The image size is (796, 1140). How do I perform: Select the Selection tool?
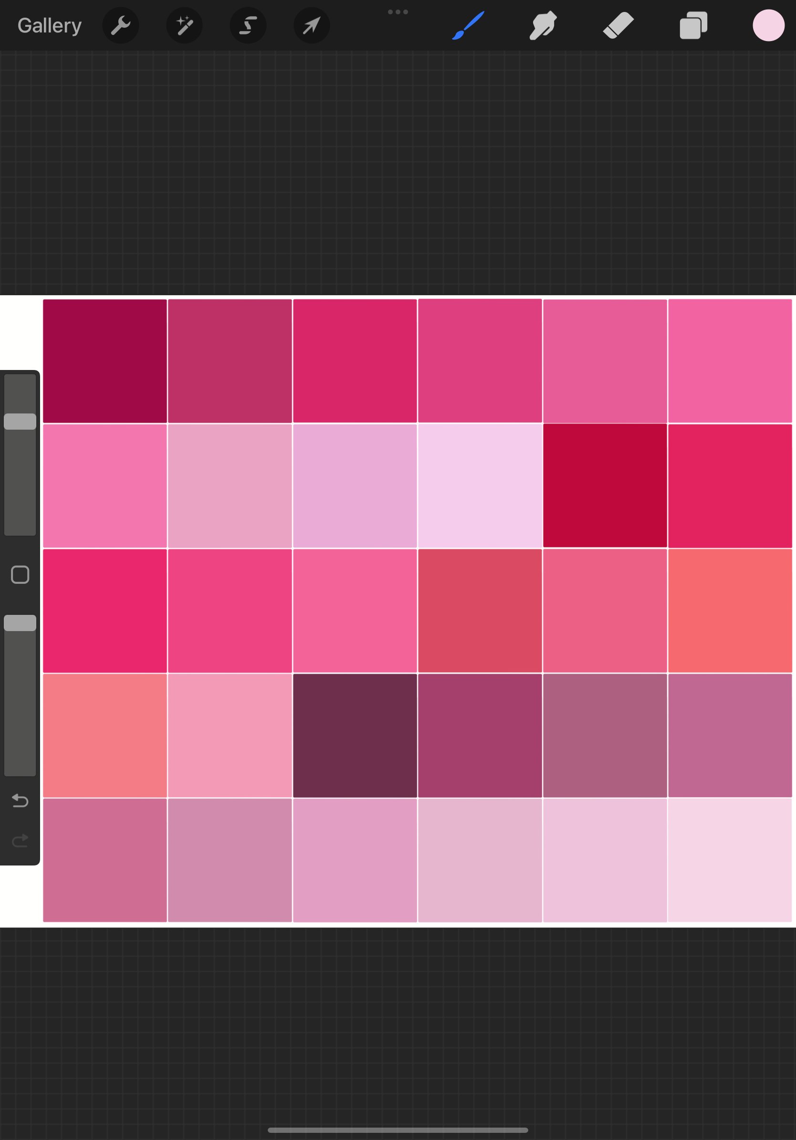(x=248, y=25)
